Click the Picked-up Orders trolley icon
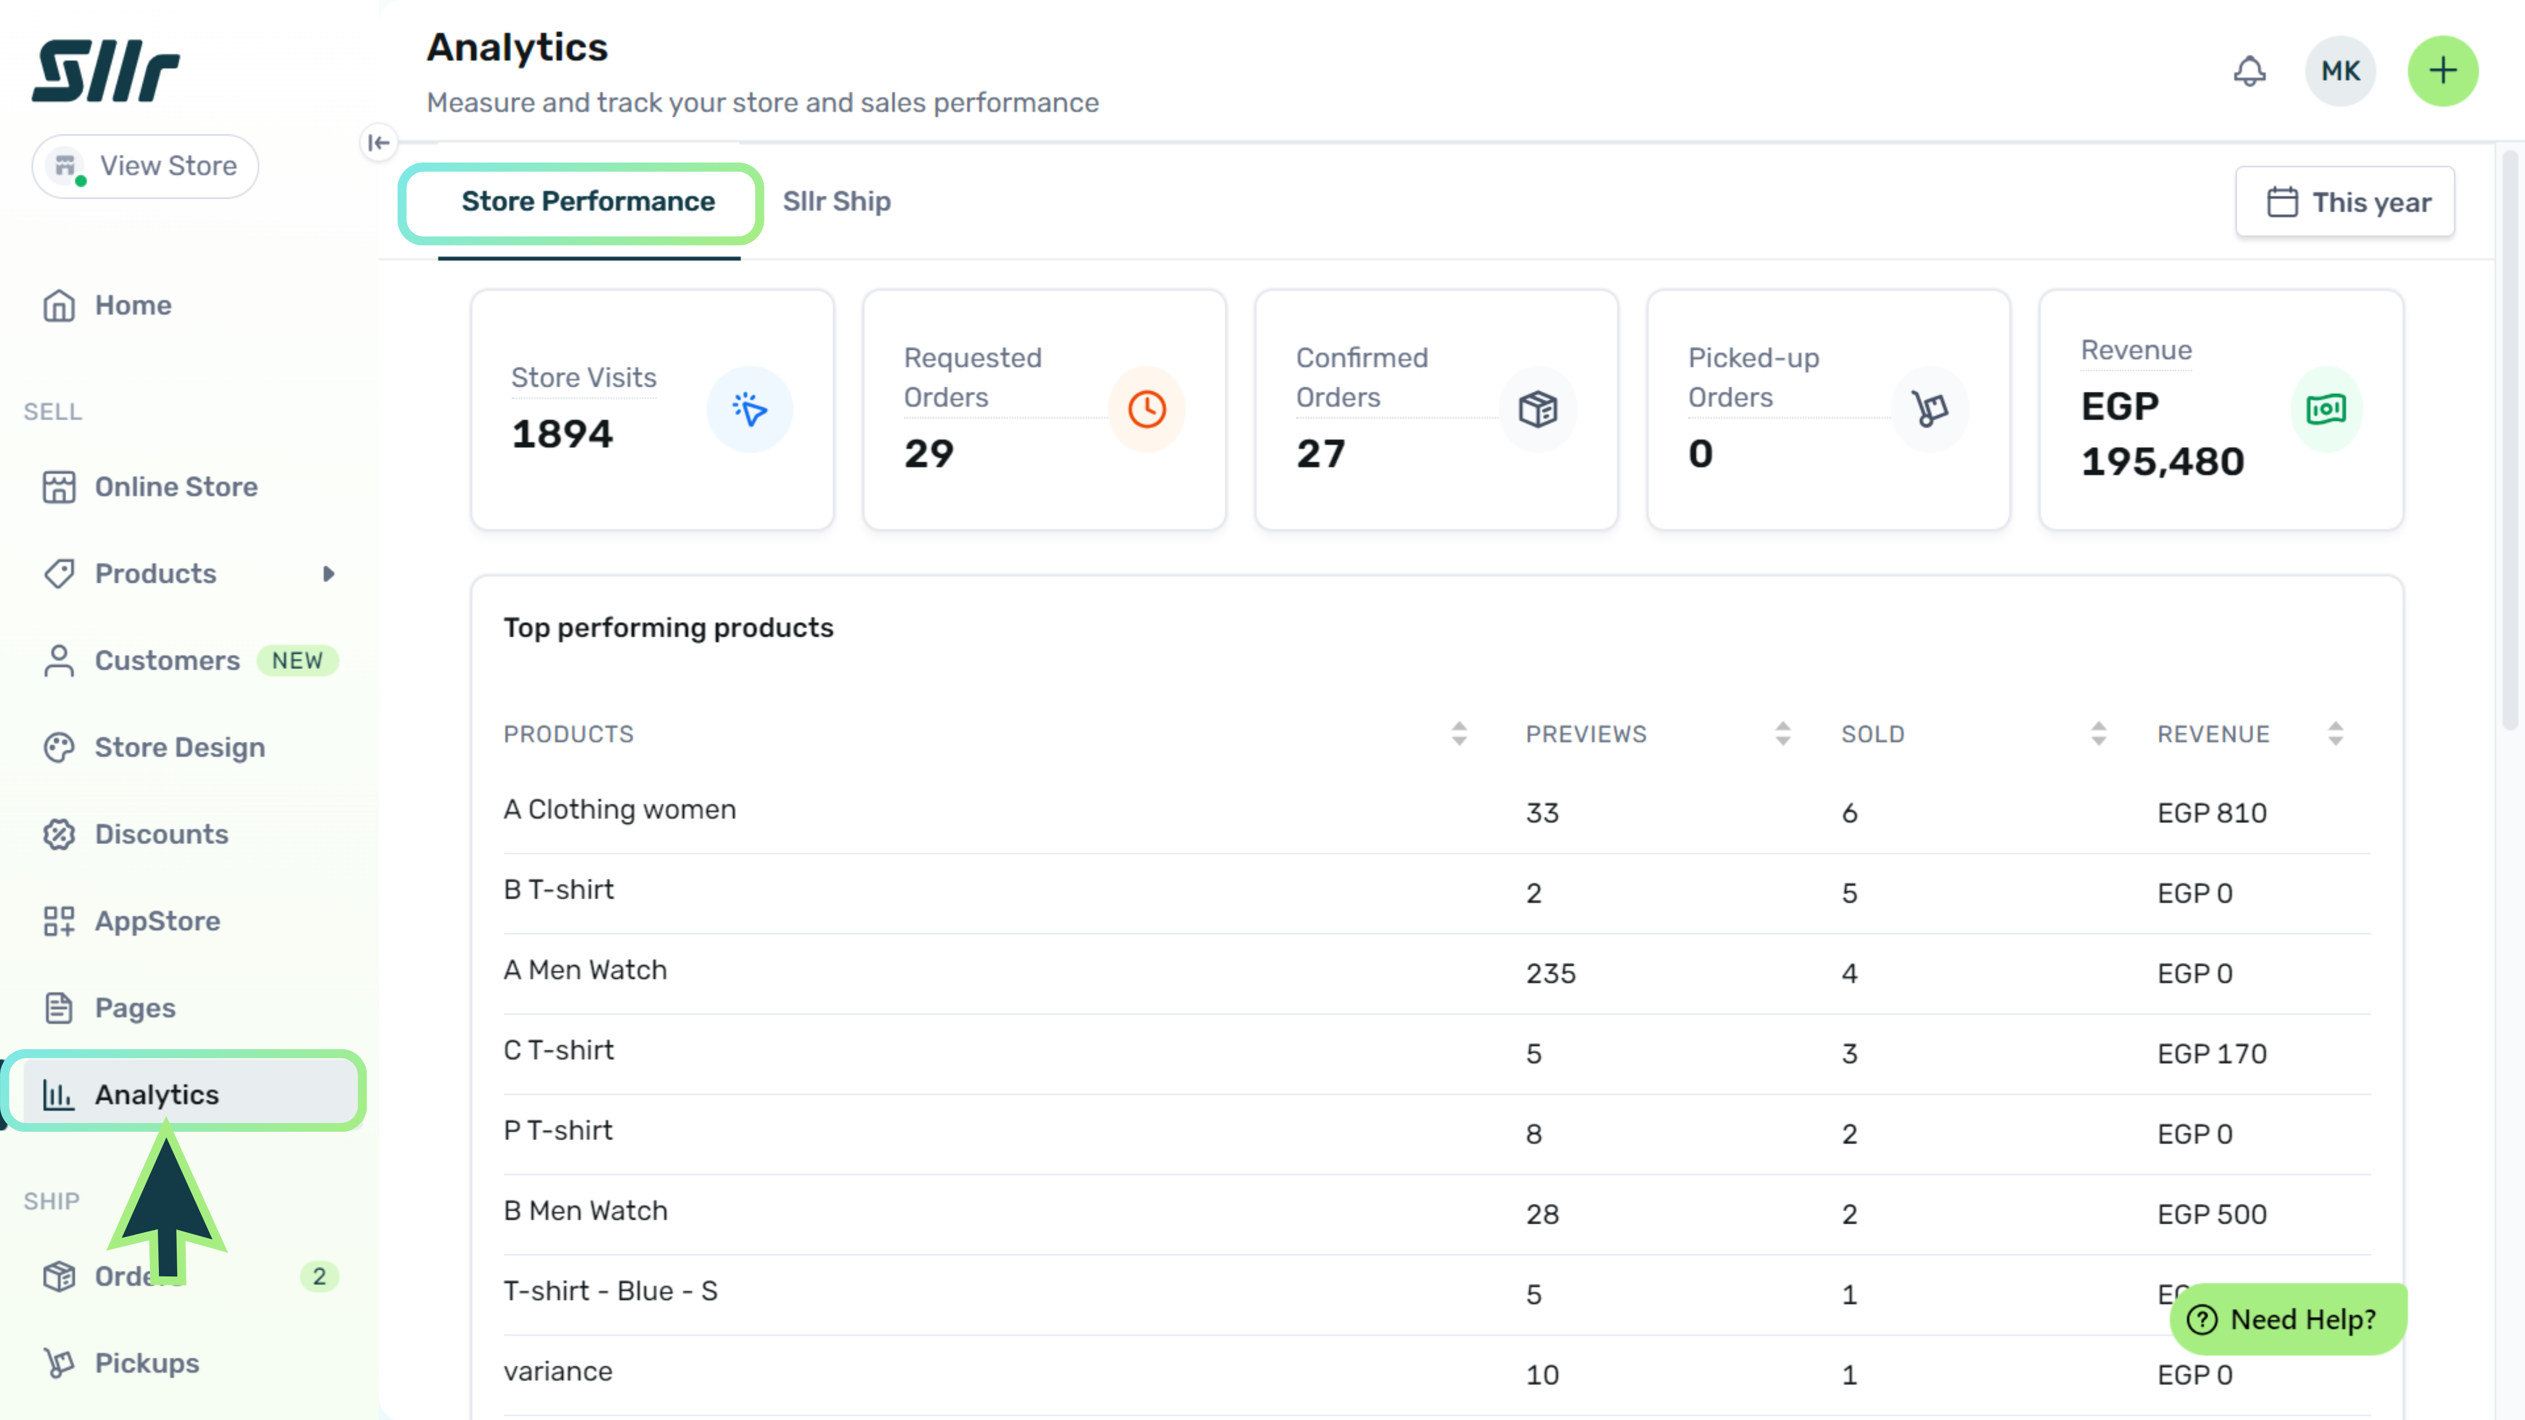This screenshot has height=1420, width=2525. tap(1929, 409)
